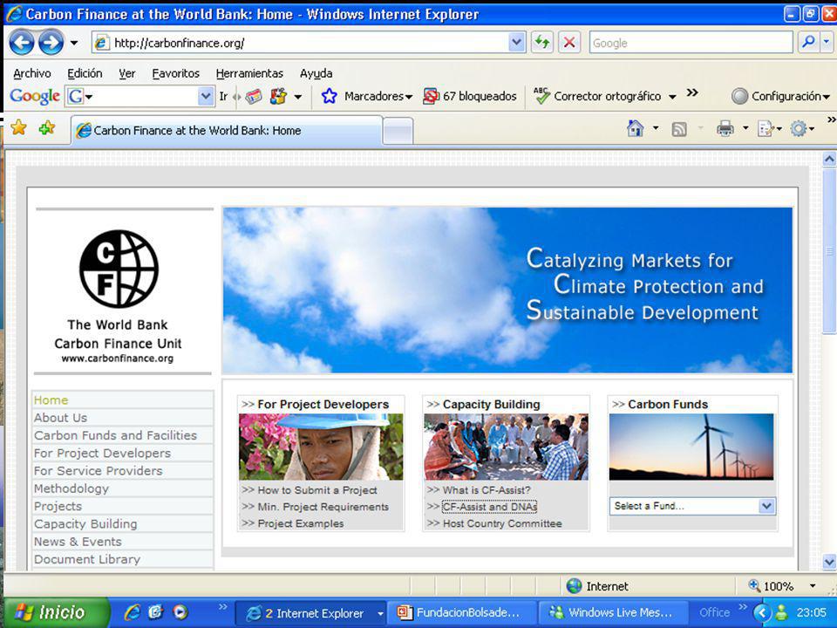
Task: Show more Google toolbar buttons chevron
Action: pos(692,93)
